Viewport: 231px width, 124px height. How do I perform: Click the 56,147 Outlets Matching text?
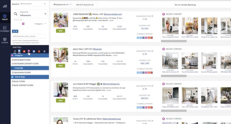[x=185, y=5]
